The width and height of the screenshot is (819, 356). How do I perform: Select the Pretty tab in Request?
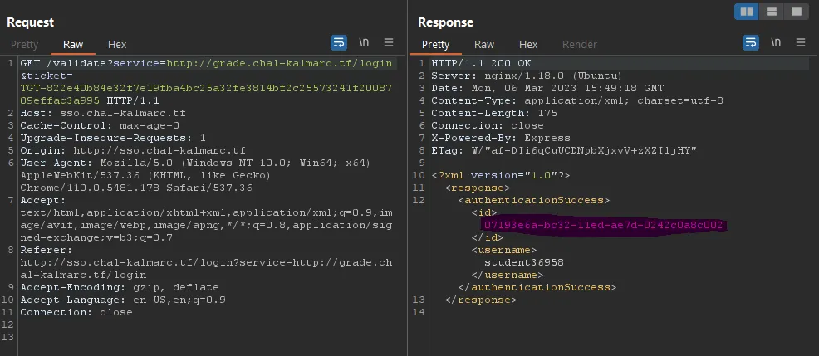coord(24,45)
